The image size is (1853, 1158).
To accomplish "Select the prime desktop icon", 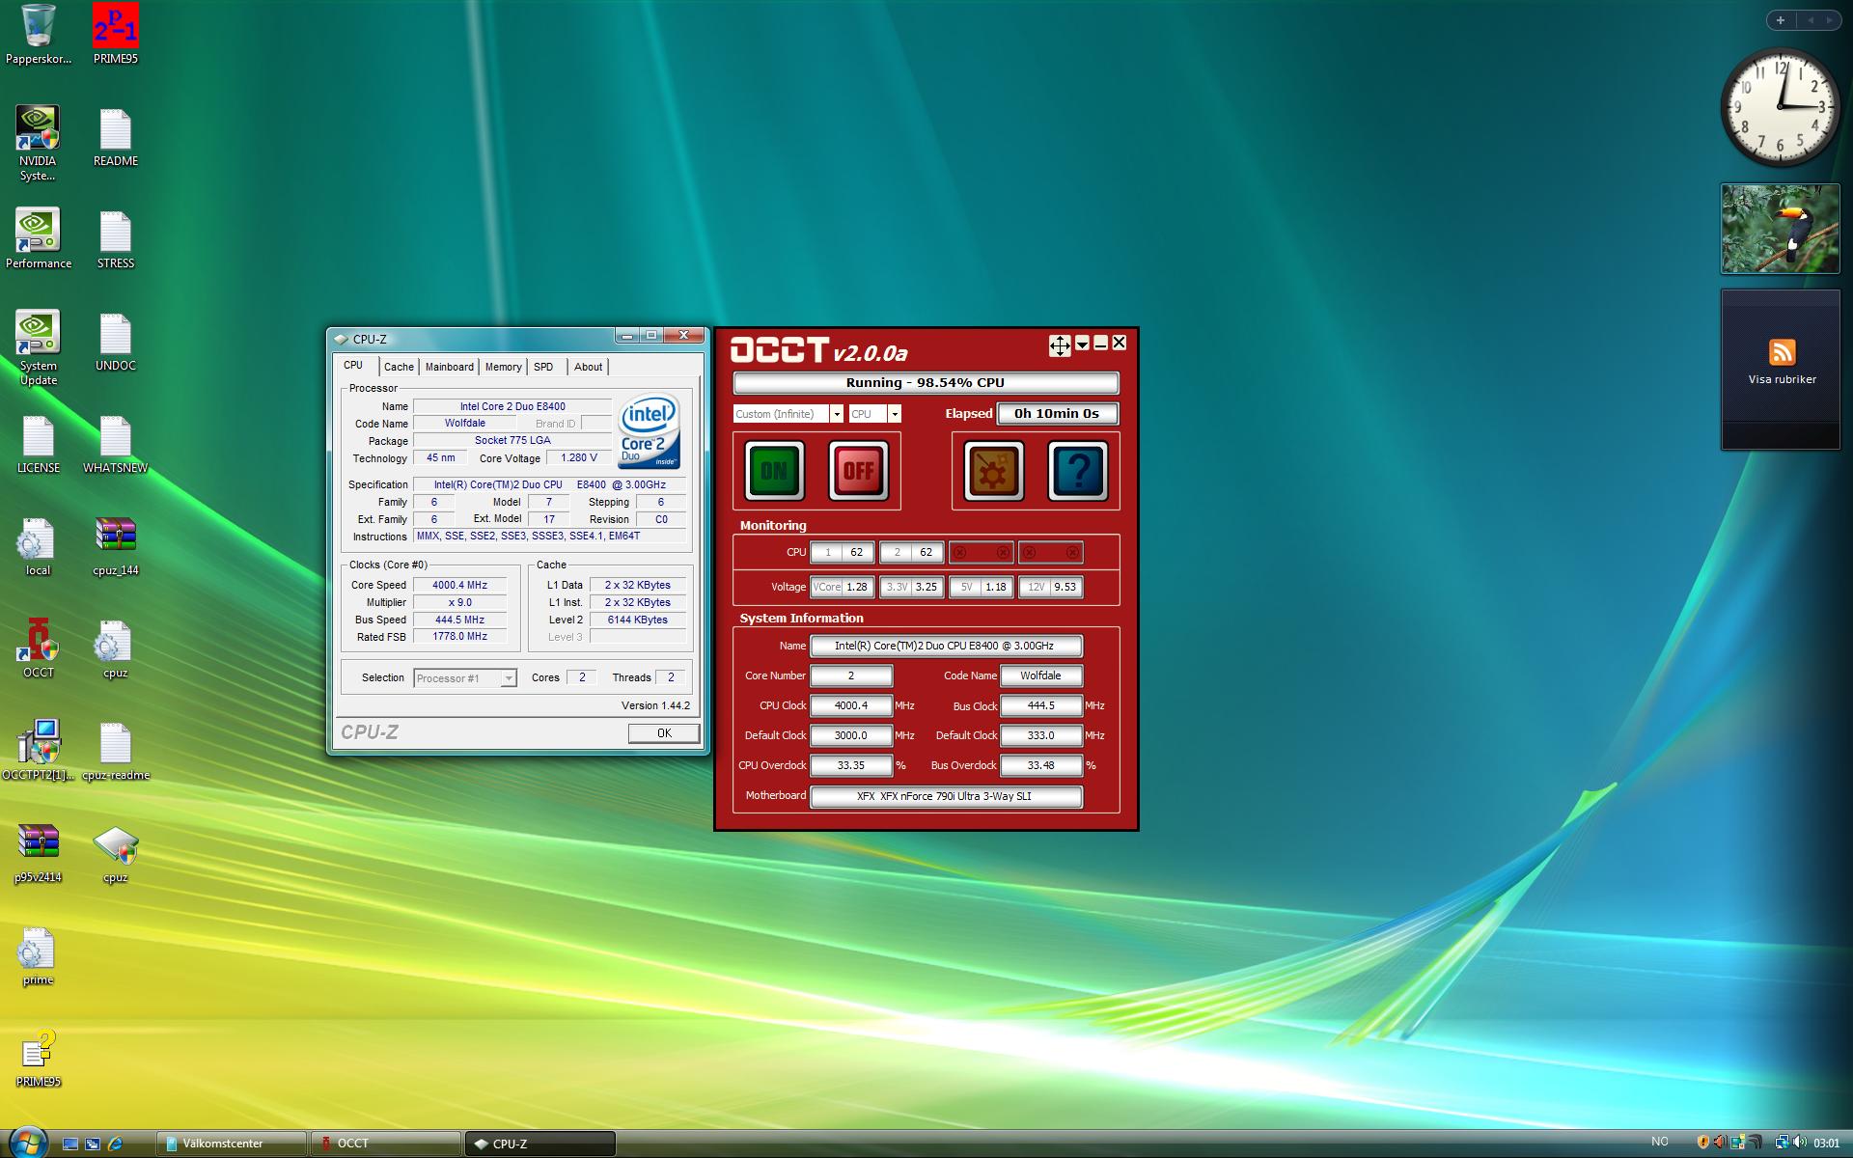I will click(x=38, y=955).
